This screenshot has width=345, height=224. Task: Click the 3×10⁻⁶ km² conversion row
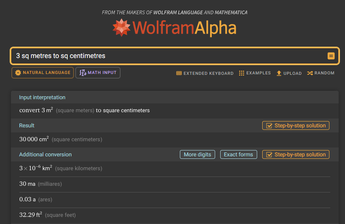click(x=175, y=169)
